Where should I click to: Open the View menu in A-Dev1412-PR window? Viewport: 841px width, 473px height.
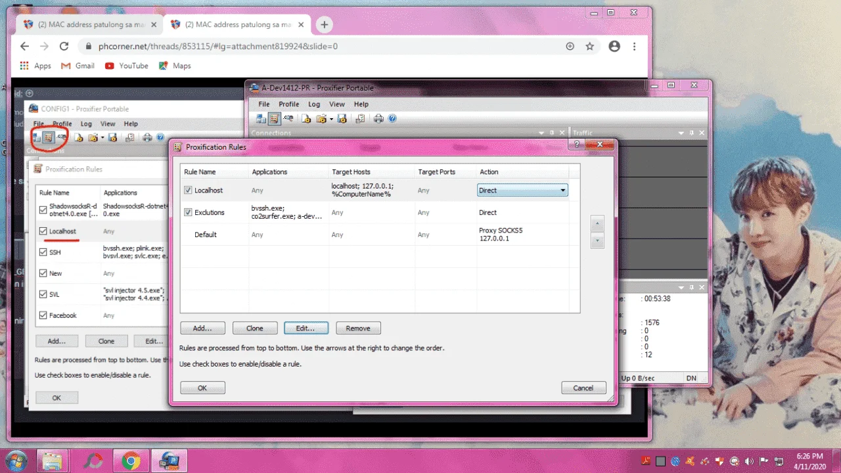point(337,104)
